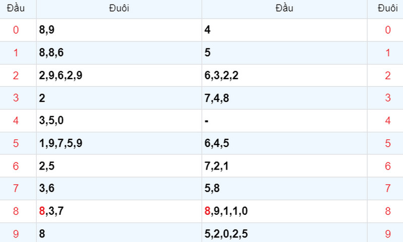Select cell showing 1,9,7,5,9
The height and width of the screenshot is (242, 403).
point(119,143)
